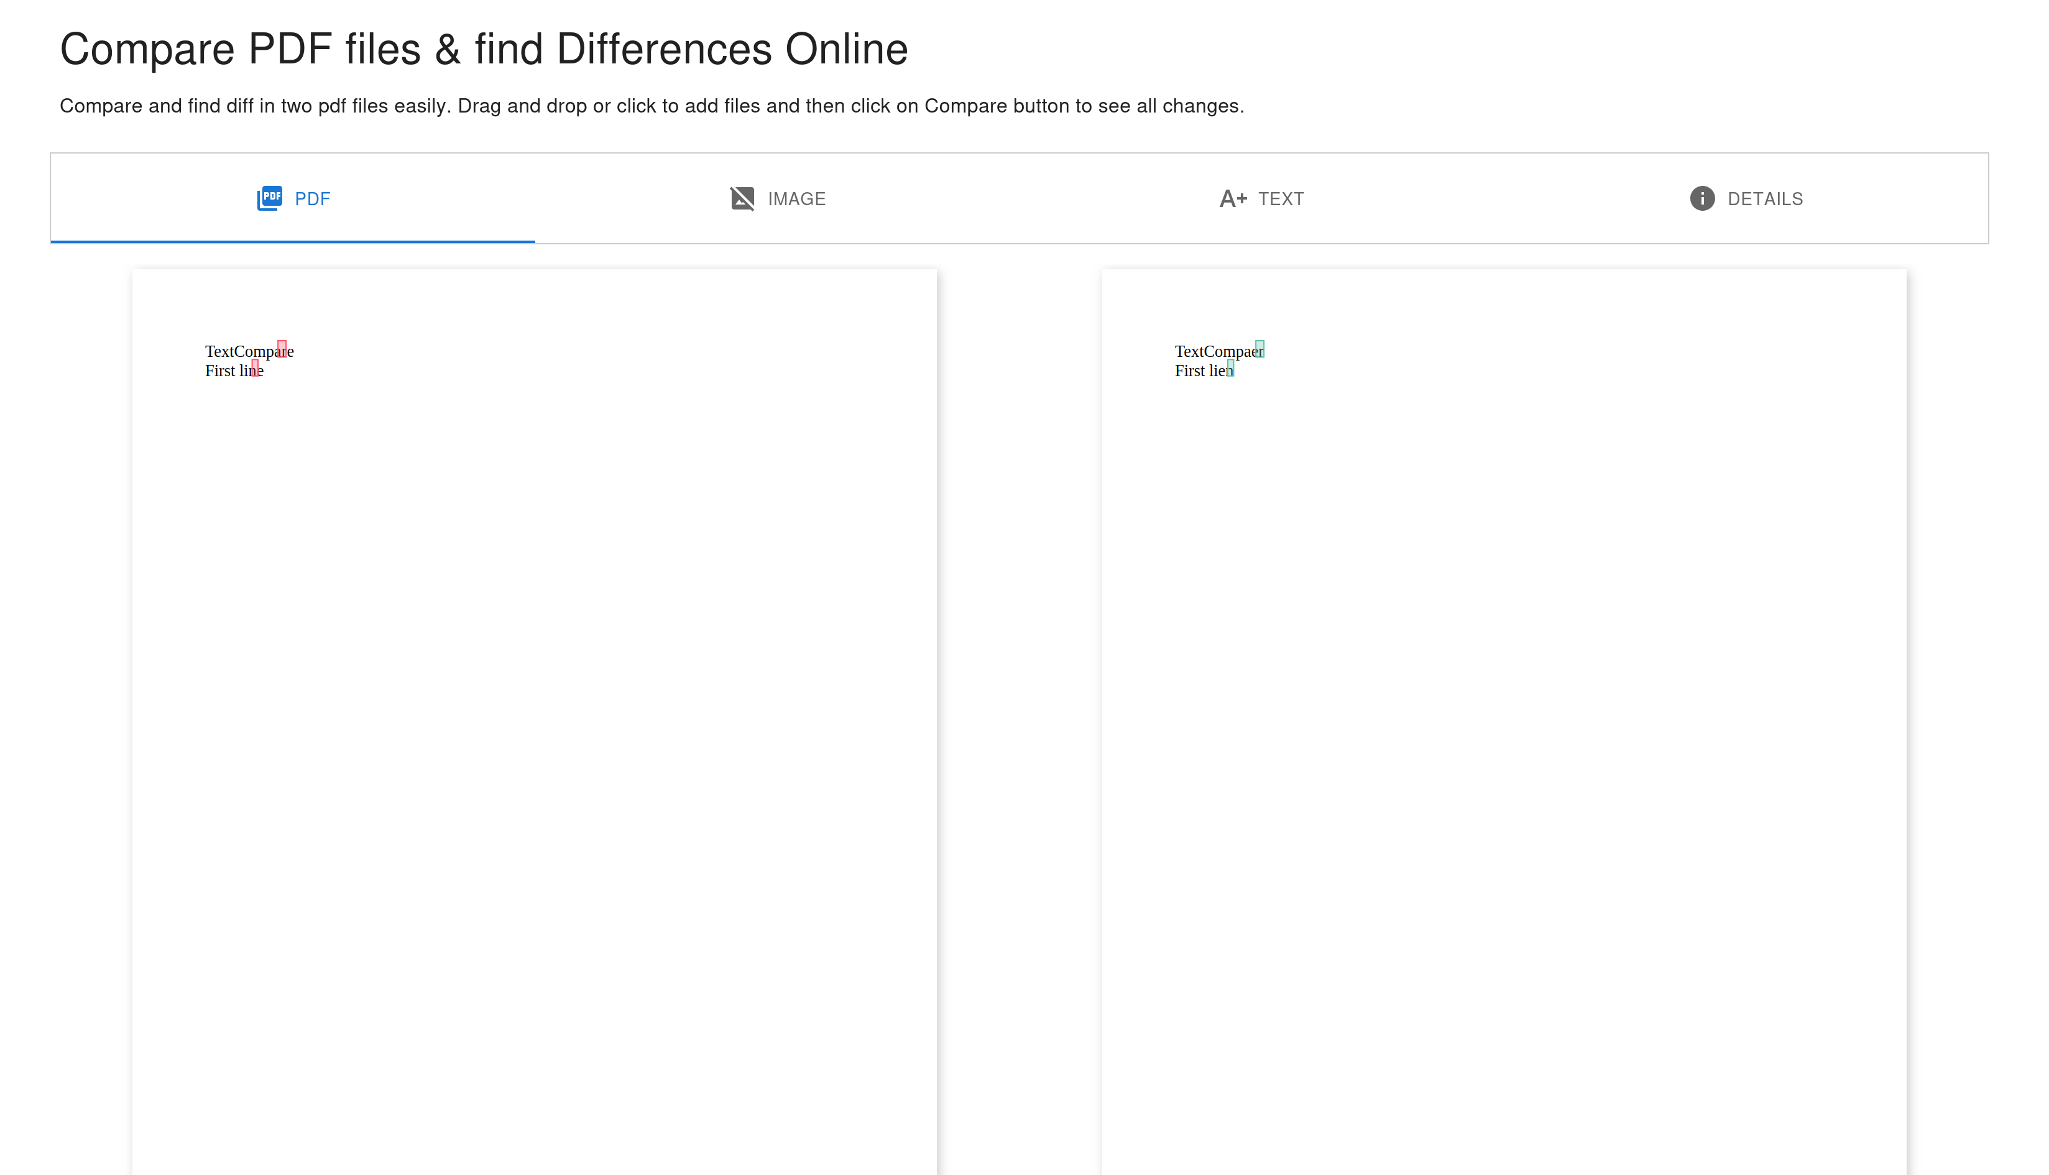Click the instructions text under the heading
The width and height of the screenshot is (2049, 1175).
pyautogui.click(x=652, y=105)
